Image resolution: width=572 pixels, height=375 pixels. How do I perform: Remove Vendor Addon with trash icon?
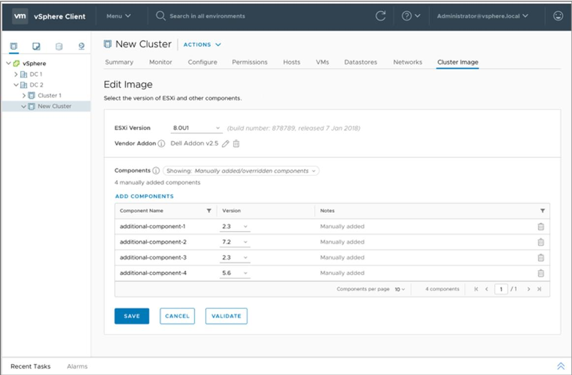pos(236,144)
